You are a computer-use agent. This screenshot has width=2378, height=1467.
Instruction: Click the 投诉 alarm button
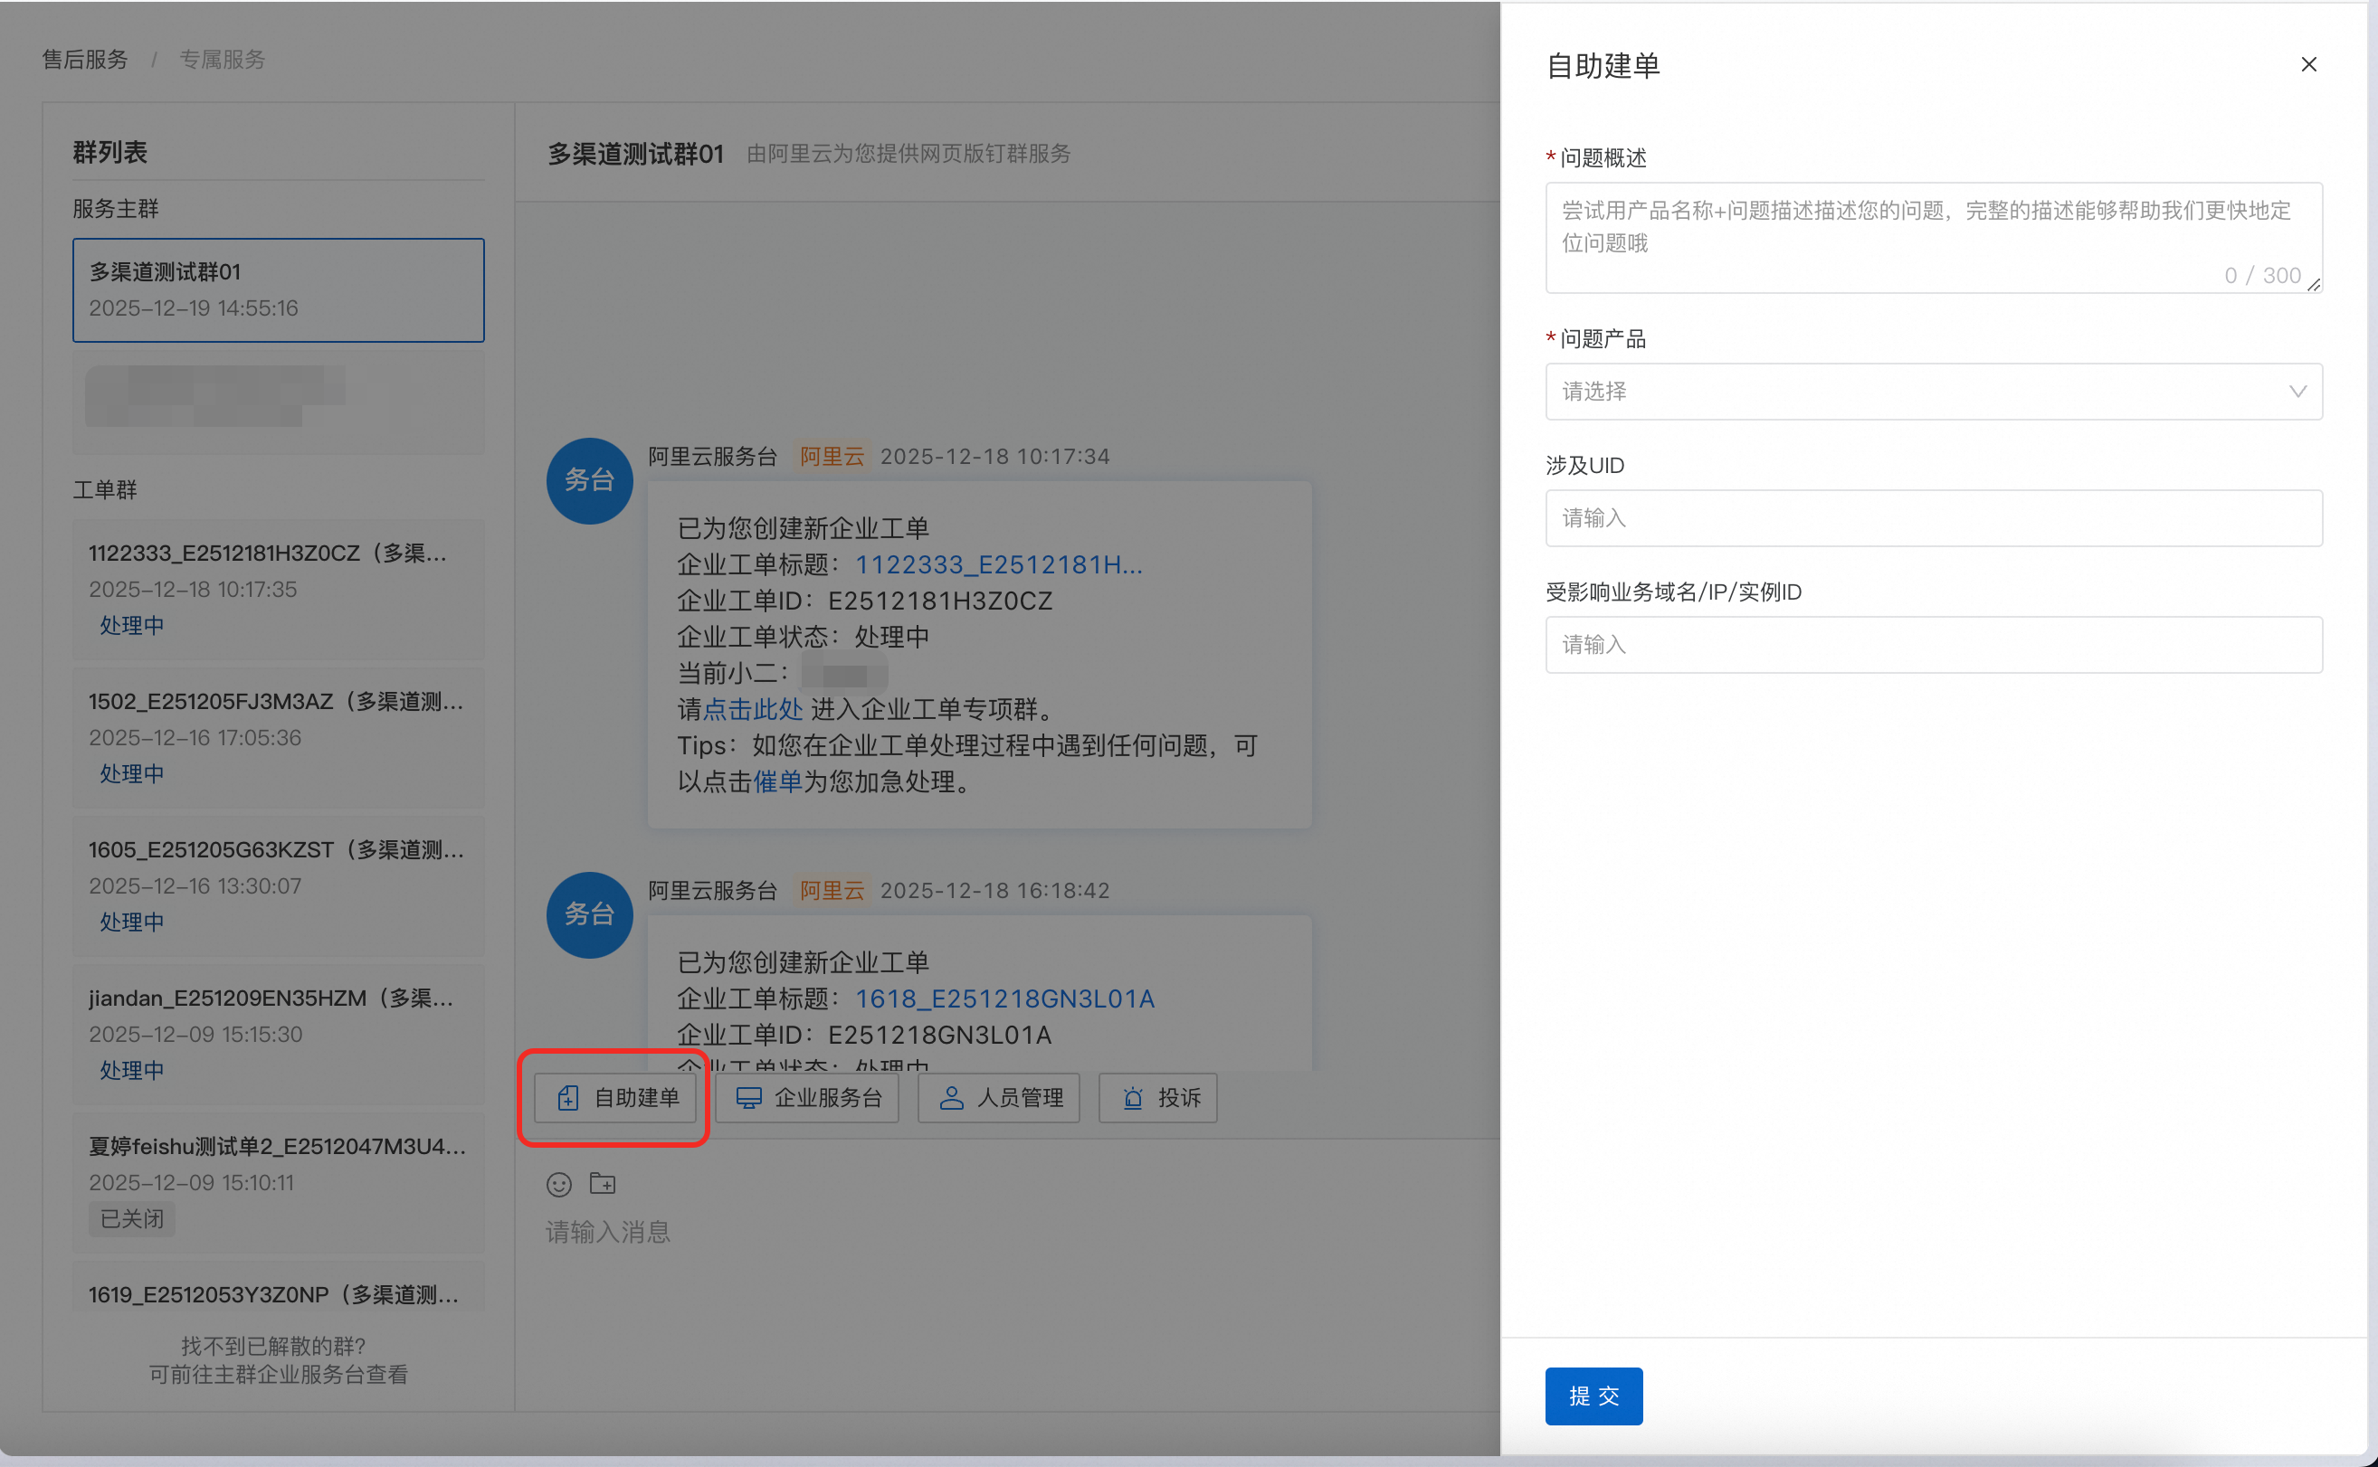[1158, 1097]
